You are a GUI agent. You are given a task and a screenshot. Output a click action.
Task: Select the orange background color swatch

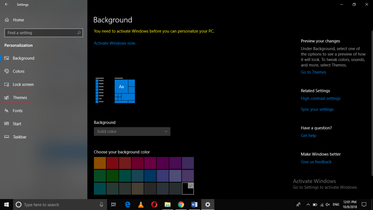click(x=100, y=163)
